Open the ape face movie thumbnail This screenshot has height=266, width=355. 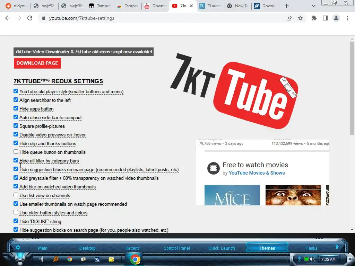[293, 195]
